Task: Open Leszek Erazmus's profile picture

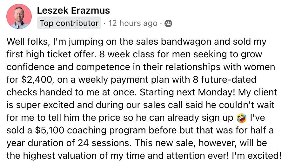Action: click(19, 16)
